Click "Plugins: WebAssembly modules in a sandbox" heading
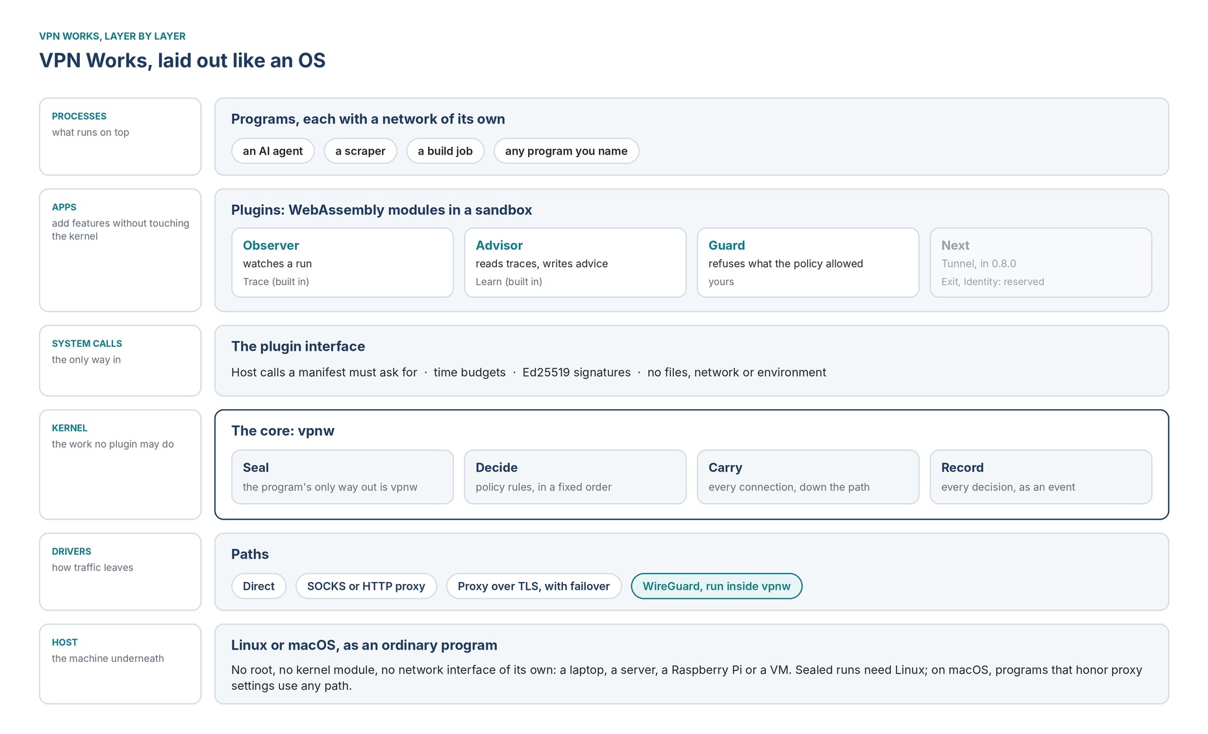This screenshot has height=734, width=1208. (x=382, y=210)
